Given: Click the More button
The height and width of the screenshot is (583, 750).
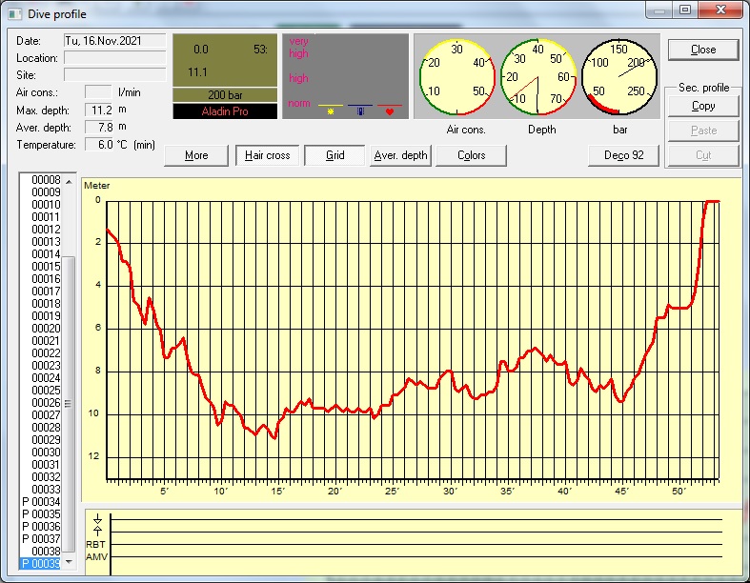Looking at the screenshot, I should pos(196,155).
